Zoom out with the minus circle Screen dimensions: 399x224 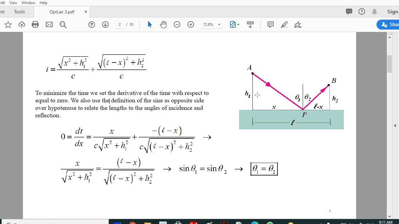tap(177, 25)
